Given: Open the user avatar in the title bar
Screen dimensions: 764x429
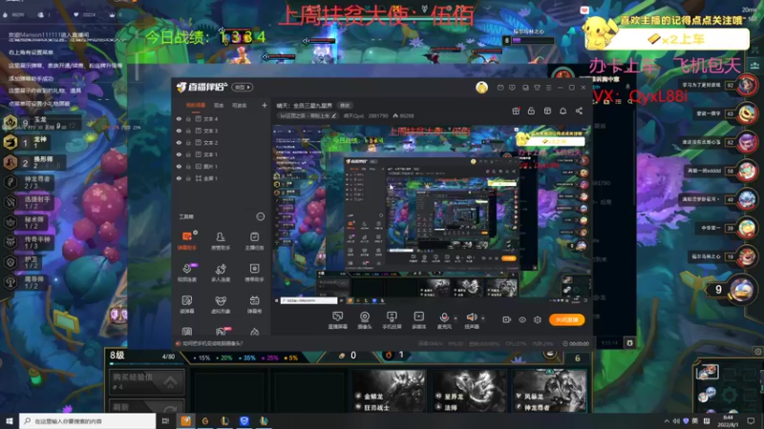Looking at the screenshot, I should pos(481,87).
